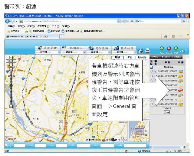Click the red Speed alert indicator
This screenshot has height=156, width=194.
click(x=169, y=48)
